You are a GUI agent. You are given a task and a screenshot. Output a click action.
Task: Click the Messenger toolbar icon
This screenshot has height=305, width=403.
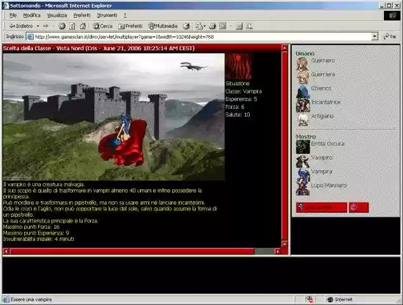coord(249,26)
